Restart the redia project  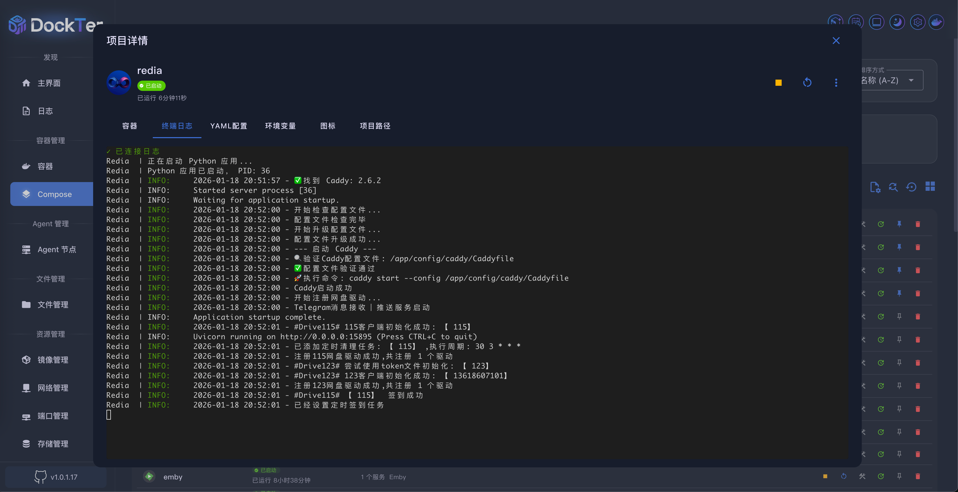807,82
